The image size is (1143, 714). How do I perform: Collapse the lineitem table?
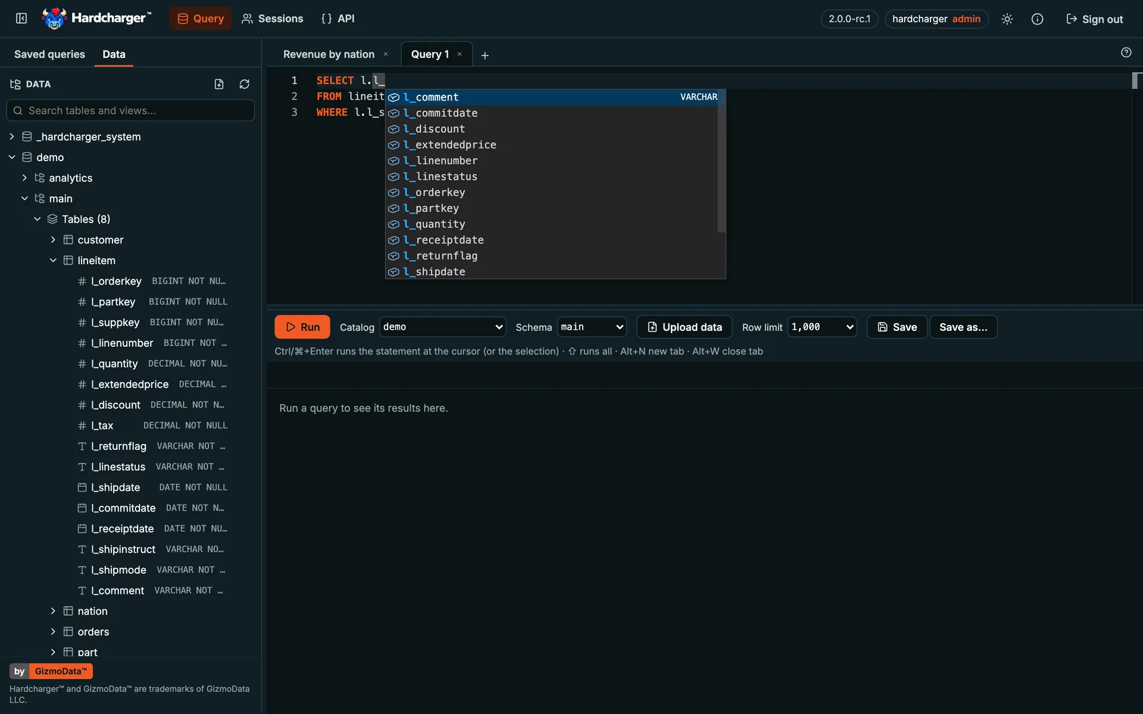click(53, 260)
